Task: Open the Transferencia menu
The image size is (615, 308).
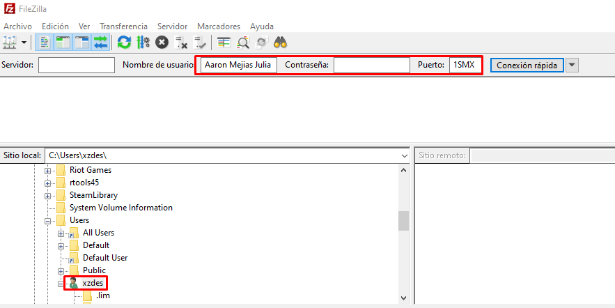Action: click(x=124, y=26)
